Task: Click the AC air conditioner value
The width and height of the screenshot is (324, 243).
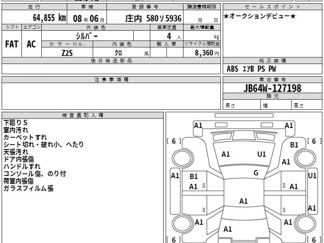Action: pyautogui.click(x=31, y=44)
